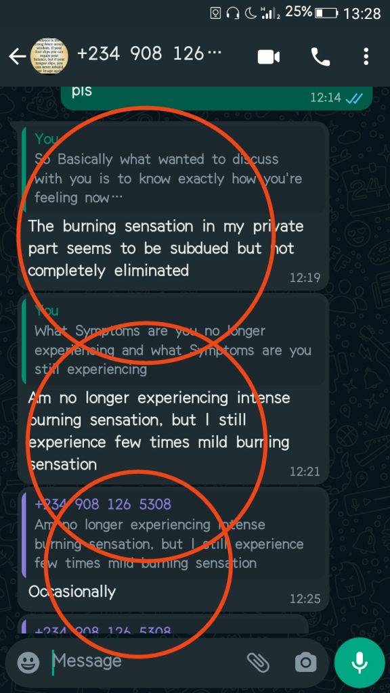Open the contact profile picture

(49, 56)
